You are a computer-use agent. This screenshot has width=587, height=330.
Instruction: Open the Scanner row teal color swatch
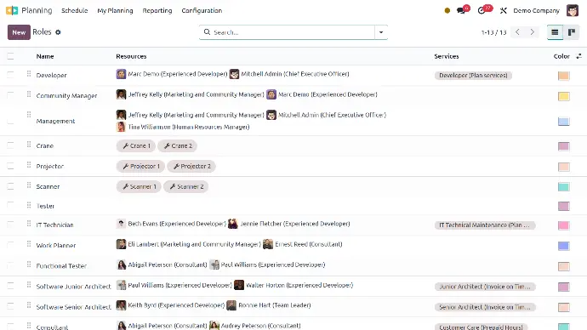click(x=563, y=187)
